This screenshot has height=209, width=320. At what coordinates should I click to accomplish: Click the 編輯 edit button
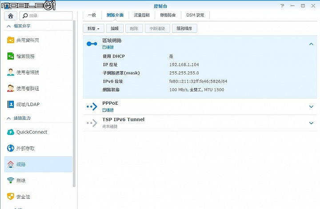(x=115, y=28)
